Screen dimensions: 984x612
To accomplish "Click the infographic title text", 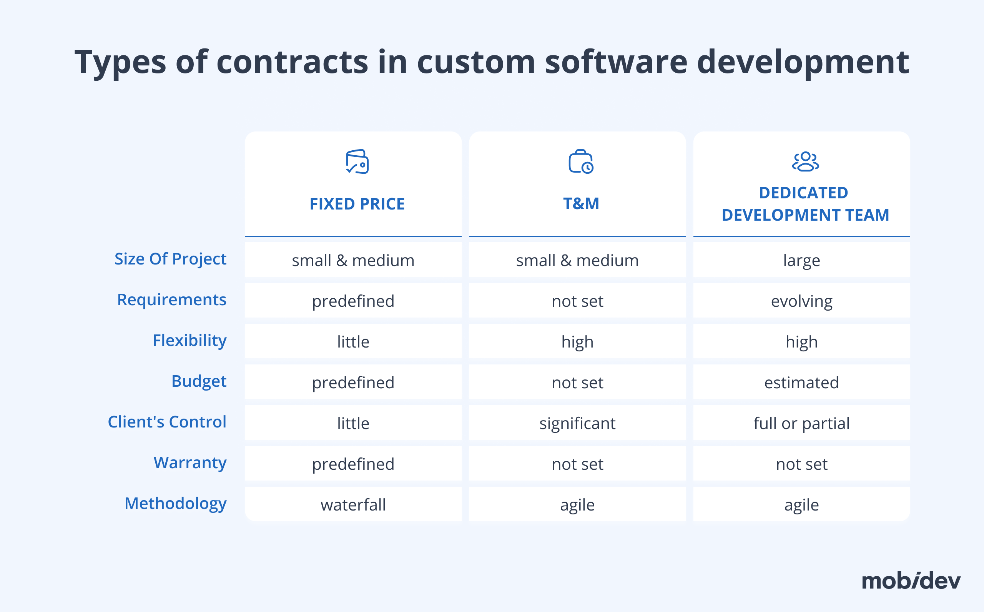I will click(x=492, y=62).
